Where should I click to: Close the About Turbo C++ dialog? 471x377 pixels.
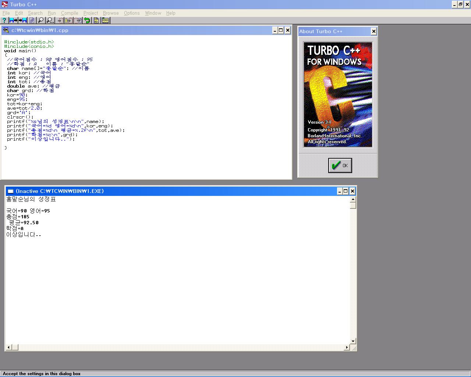[x=373, y=31]
